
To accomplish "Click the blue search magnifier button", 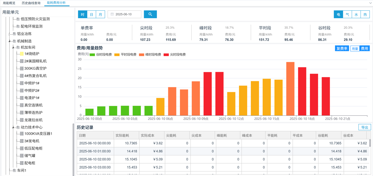I will point(150,14).
